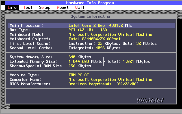Screen dimensions: 182x114
Task: Click 'American Megatrends' value
Action: tap(90, 84)
